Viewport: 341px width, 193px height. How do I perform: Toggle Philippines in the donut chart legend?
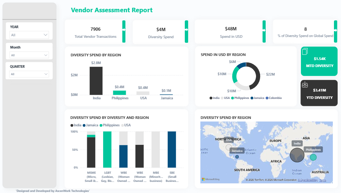pos(240,98)
